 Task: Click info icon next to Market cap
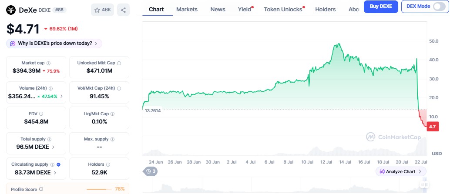(x=48, y=63)
